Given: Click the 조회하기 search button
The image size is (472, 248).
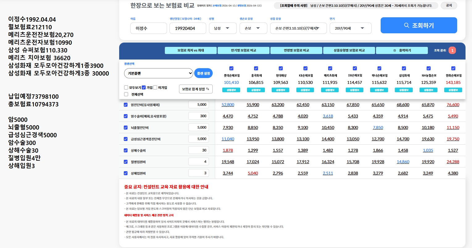Looking at the screenshot, I should (419, 25).
